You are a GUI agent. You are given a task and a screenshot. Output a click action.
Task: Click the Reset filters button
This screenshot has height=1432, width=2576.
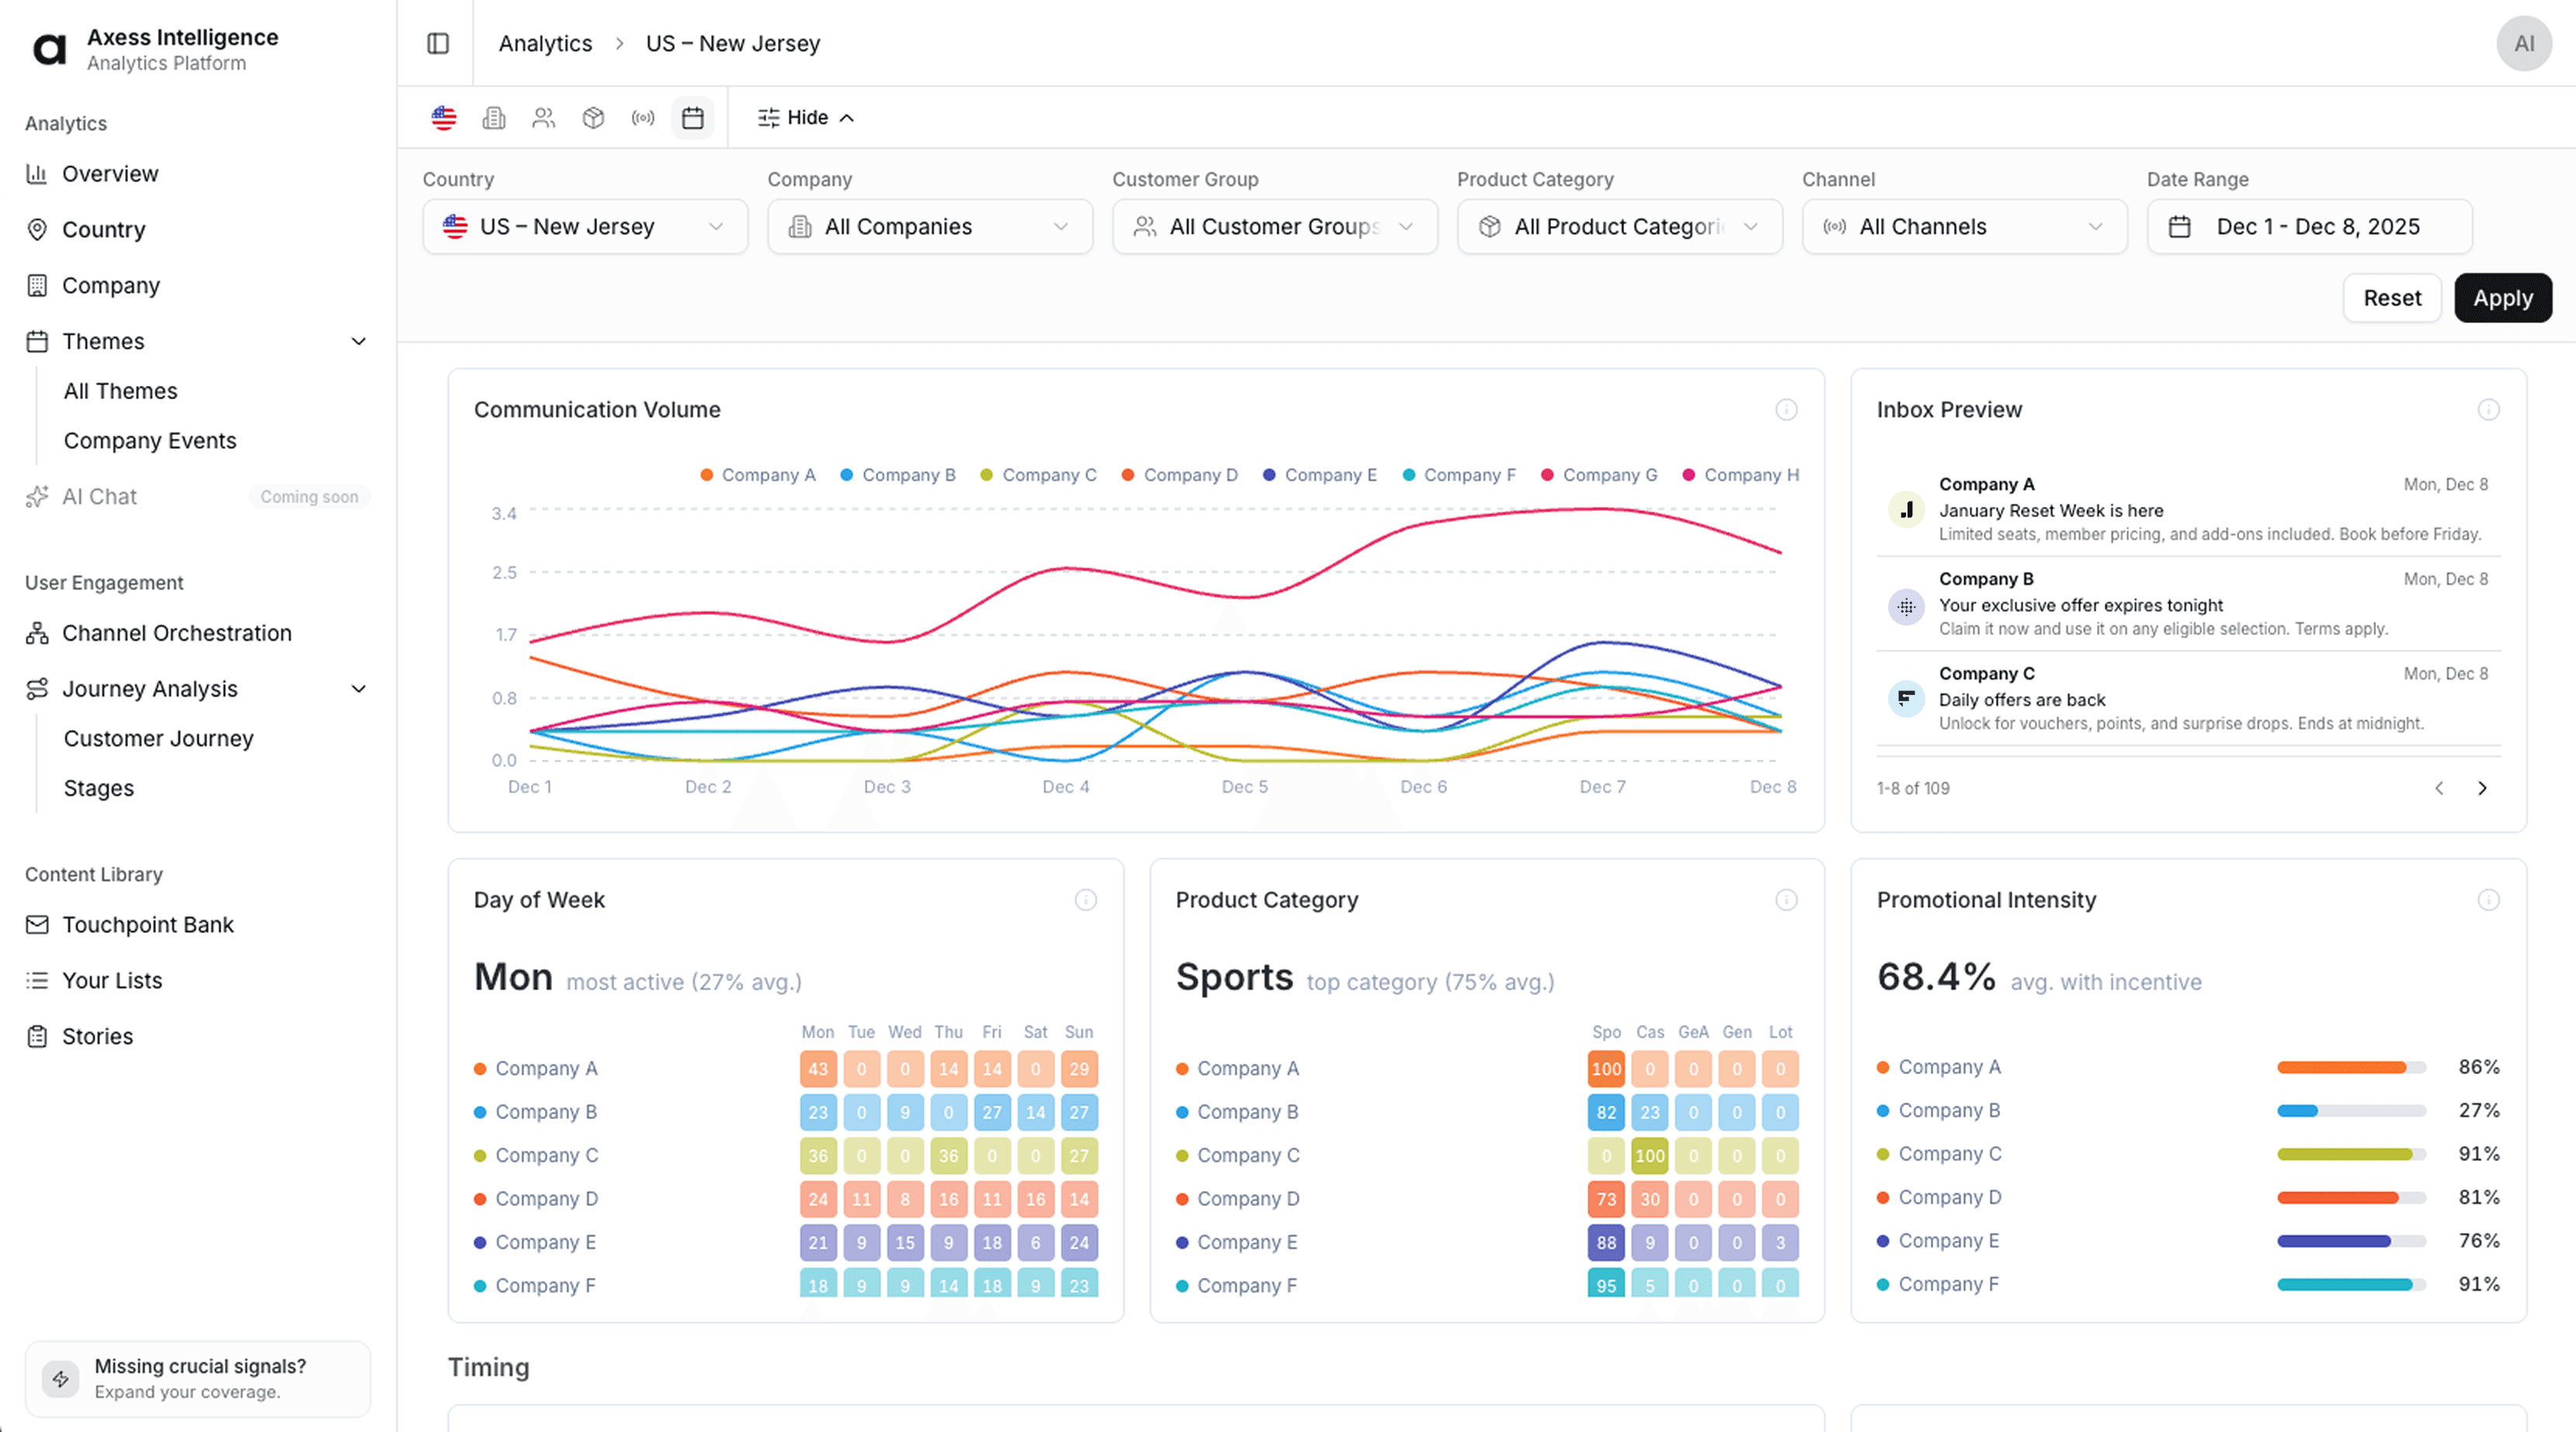pyautogui.click(x=2391, y=298)
